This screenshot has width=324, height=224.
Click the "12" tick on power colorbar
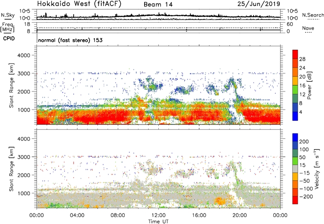[x=302, y=95]
